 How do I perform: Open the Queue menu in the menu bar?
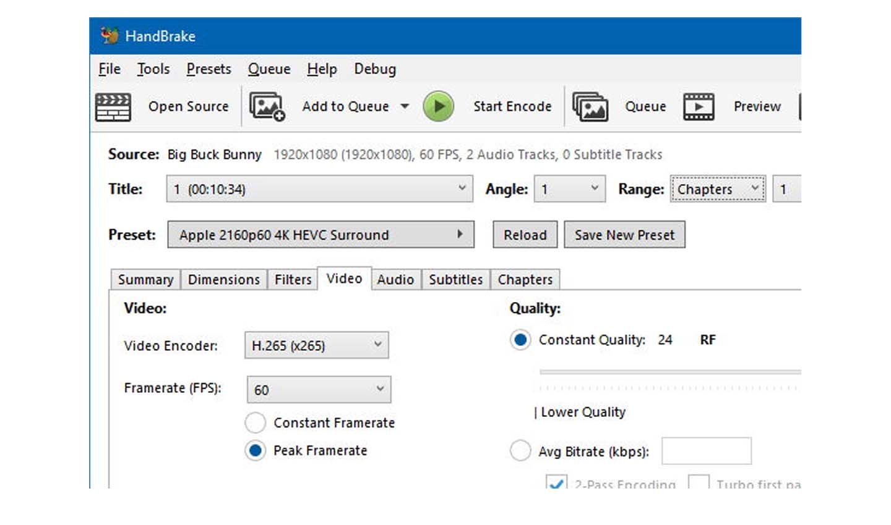pos(269,69)
